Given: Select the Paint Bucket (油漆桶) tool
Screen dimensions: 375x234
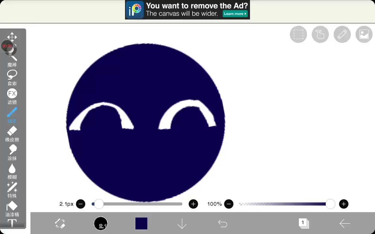Looking at the screenshot, I should pyautogui.click(x=12, y=209).
